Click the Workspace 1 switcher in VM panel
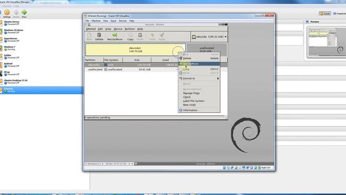 pos(94,164)
